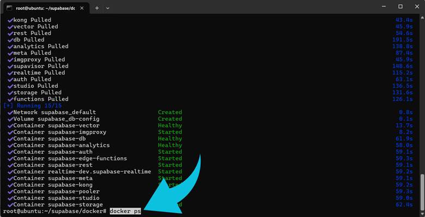Click the 191.5s timing for db
This screenshot has width=425, height=217.
pos(403,40)
